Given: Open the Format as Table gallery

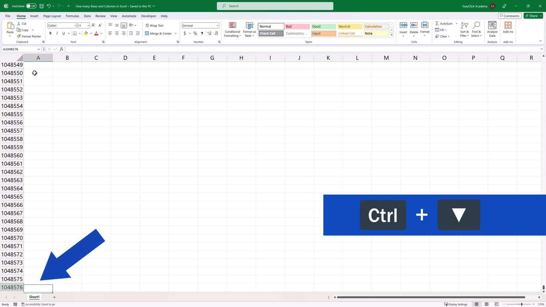Looking at the screenshot, I should 249,30.
